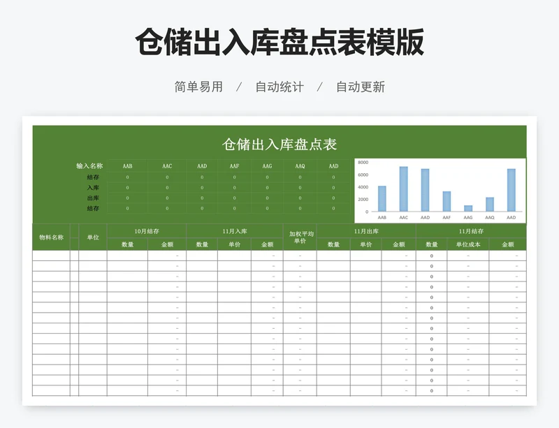Click the AAB bar in the chart
The width and height of the screenshot is (559, 428).
[382, 198]
